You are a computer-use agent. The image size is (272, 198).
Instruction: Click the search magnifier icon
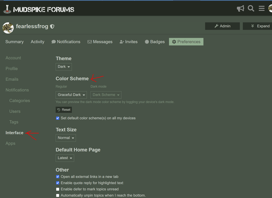click(251, 8)
